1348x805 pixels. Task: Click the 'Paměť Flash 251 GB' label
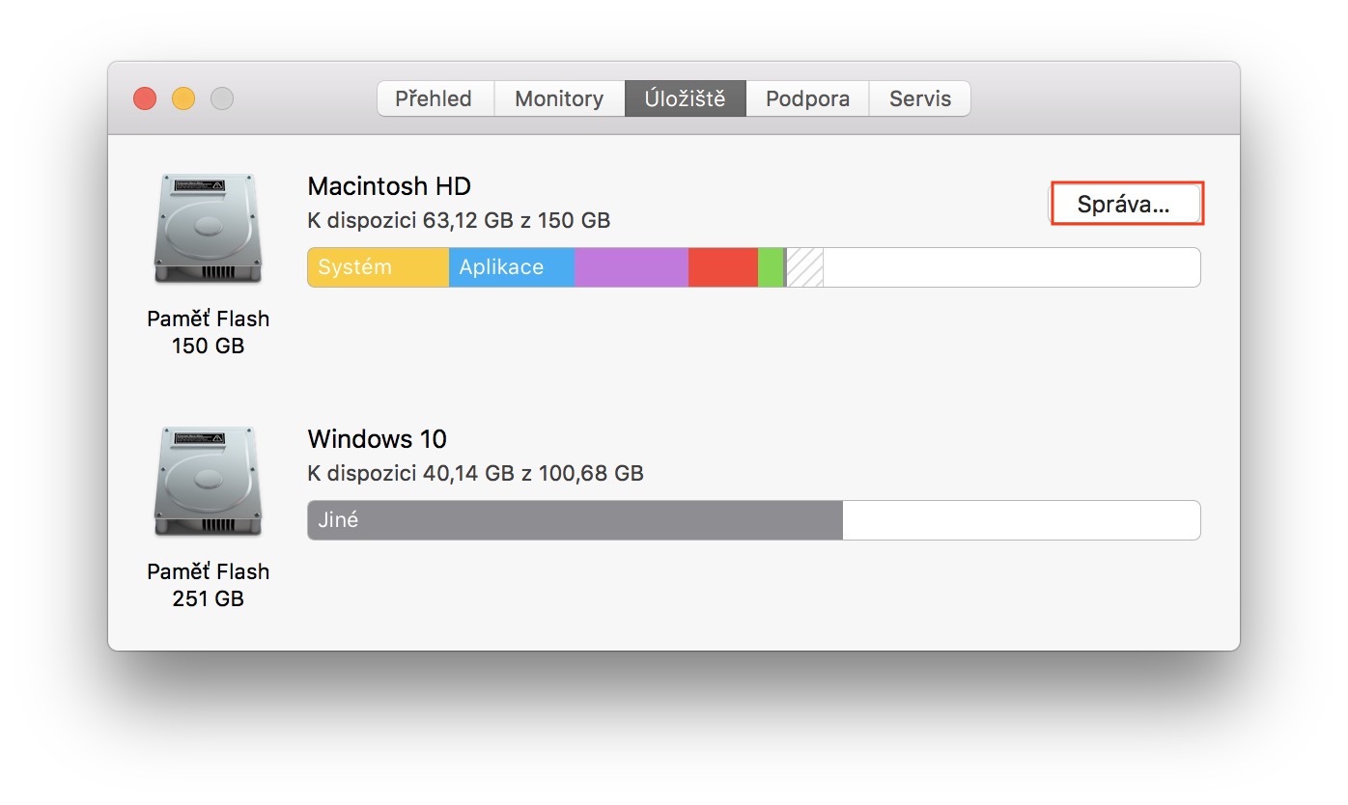208,585
